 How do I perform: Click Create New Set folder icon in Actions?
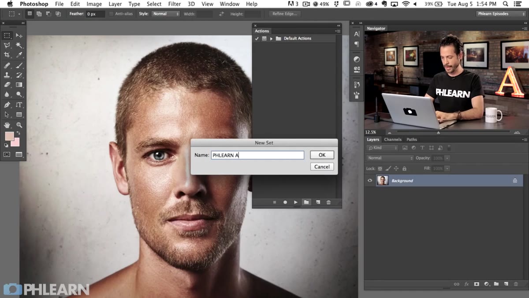point(306,202)
